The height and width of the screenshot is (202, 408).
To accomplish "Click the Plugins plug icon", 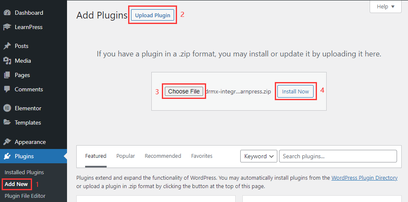I will (7, 156).
